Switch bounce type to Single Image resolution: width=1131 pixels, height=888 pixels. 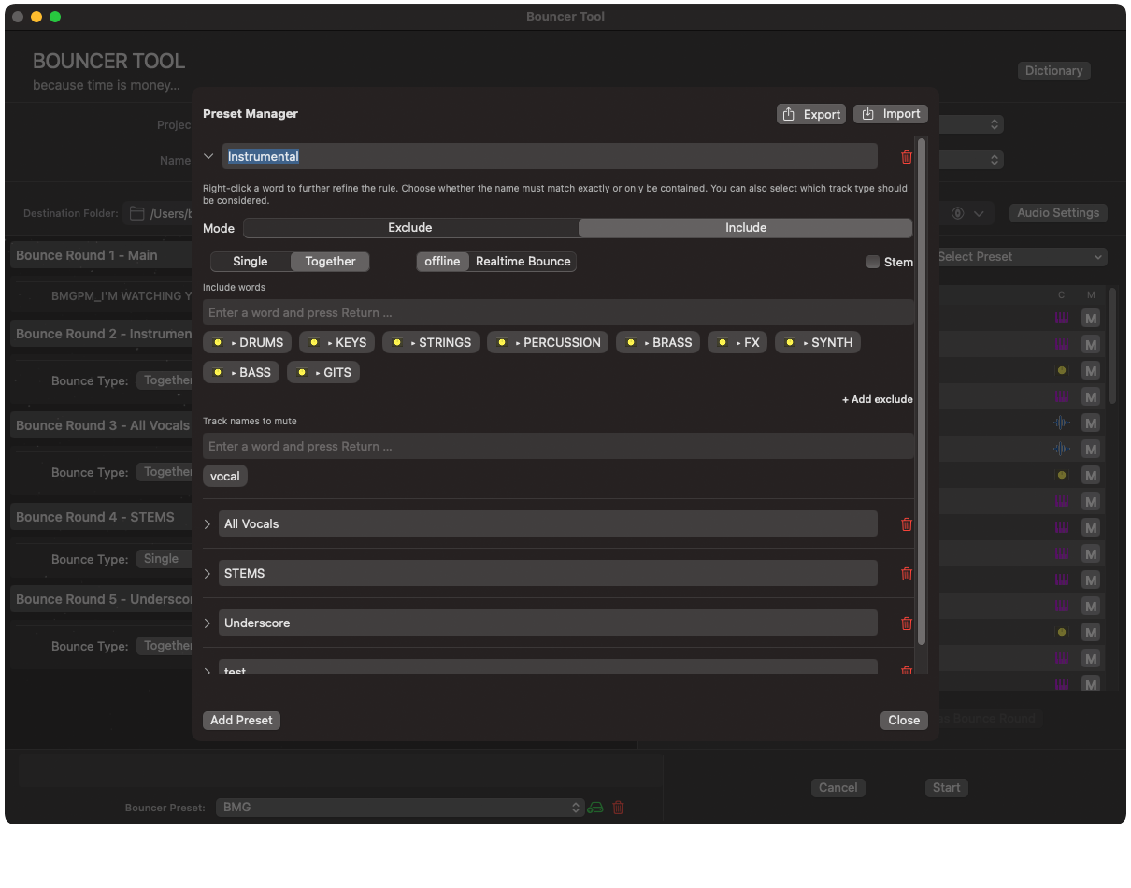pyautogui.click(x=251, y=262)
